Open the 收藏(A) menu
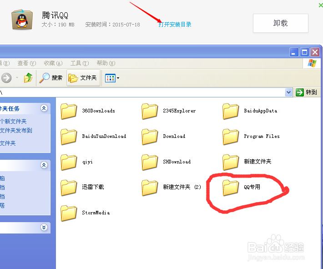Viewport: 323px width, 269px height. click(x=53, y=63)
